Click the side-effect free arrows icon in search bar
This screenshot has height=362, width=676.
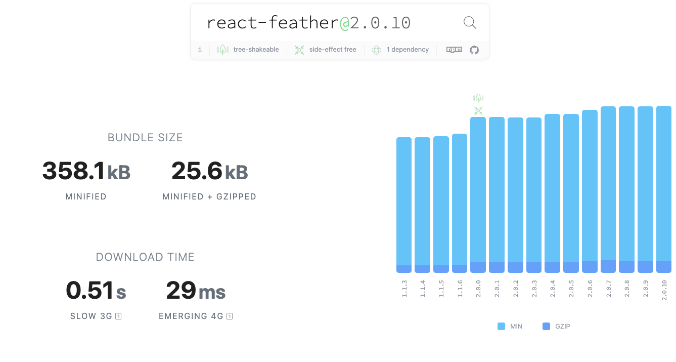click(299, 50)
